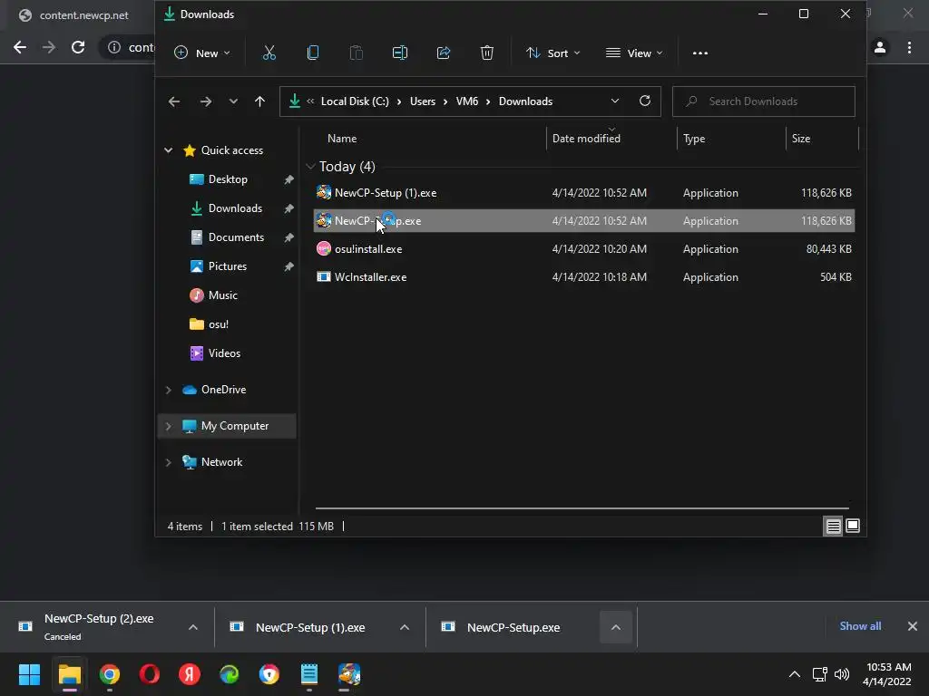Click the Cut scissors icon in toolbar
The width and height of the screenshot is (929, 696).
click(269, 53)
